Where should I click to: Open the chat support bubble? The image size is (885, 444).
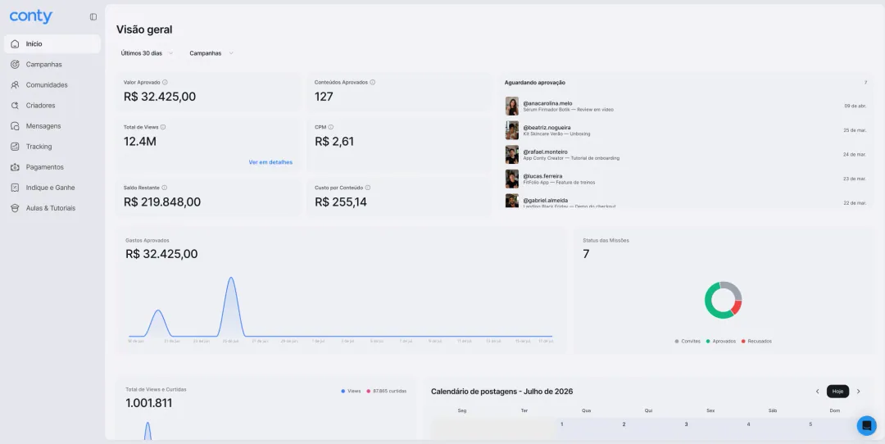click(866, 425)
